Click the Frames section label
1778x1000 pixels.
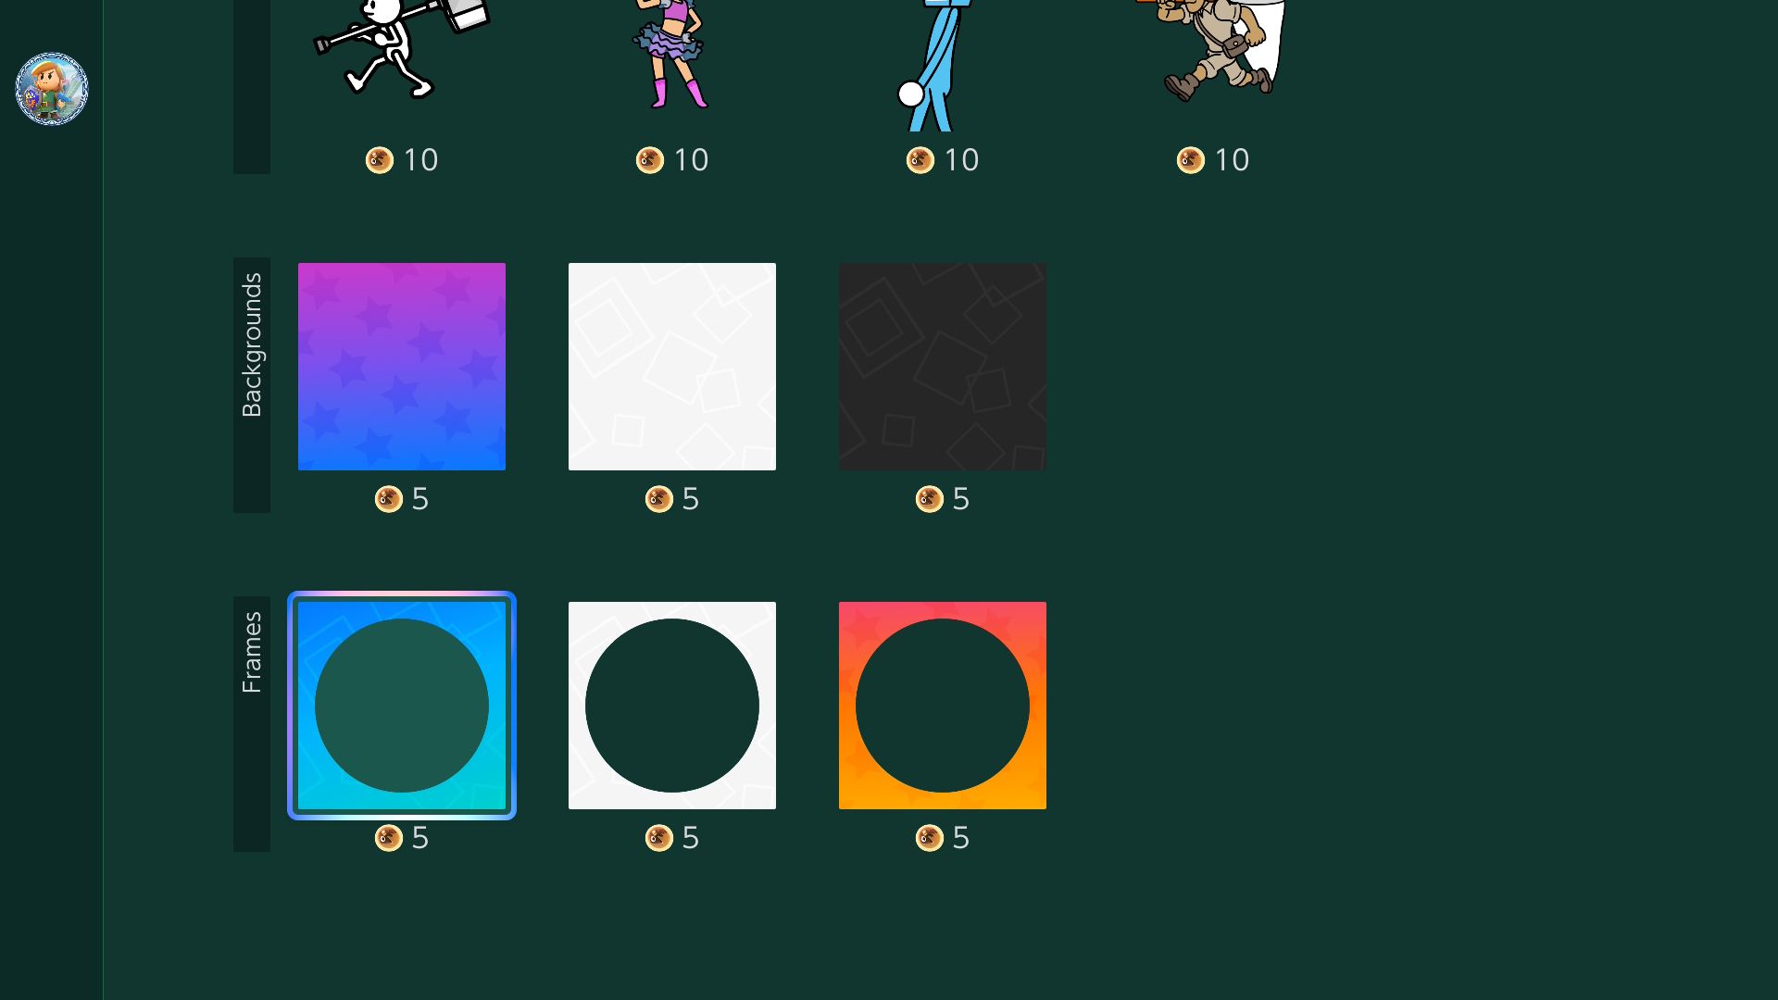252,652
